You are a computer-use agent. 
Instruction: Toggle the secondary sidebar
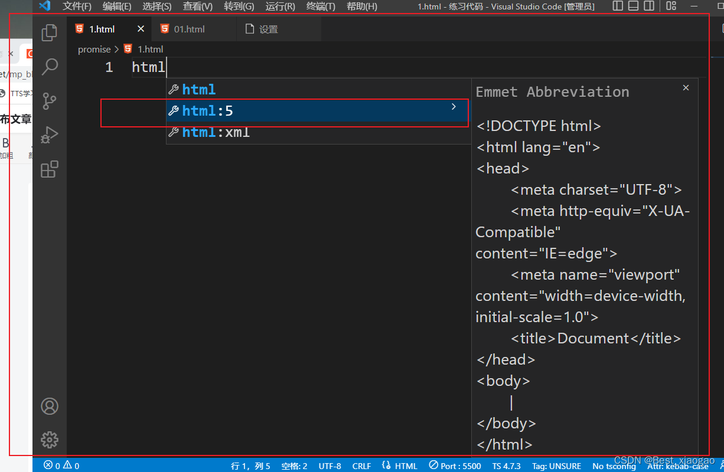[x=648, y=6]
